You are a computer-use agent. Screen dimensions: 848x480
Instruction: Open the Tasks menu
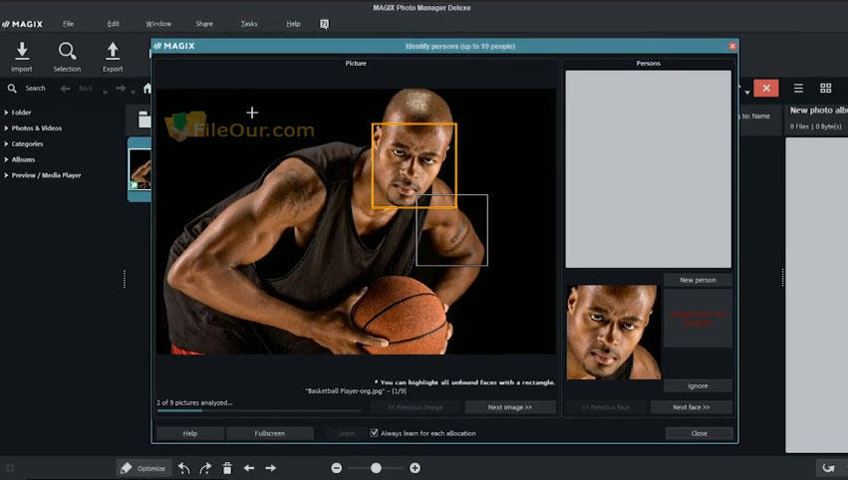[249, 23]
